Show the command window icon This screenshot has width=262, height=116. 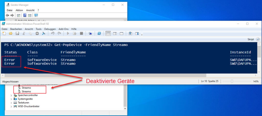pos(130,33)
